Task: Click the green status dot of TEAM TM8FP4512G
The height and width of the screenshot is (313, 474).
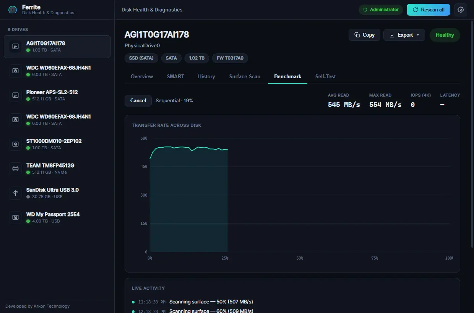Action: tap(28, 172)
